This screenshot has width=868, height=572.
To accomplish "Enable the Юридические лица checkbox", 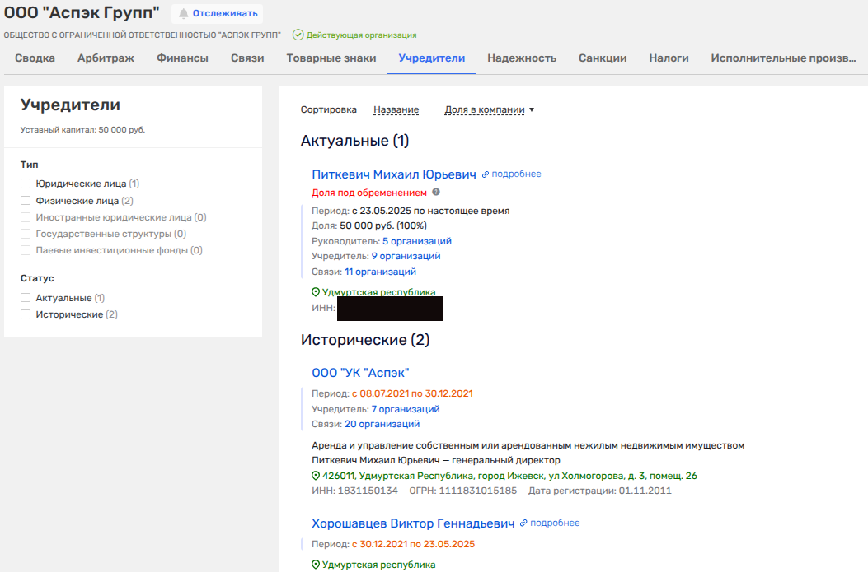I will 26,184.
